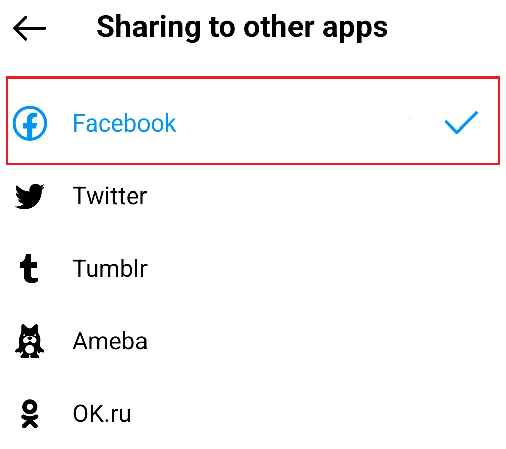Tap the OK.ru text label
The width and height of the screenshot is (506, 449).
pos(102,414)
